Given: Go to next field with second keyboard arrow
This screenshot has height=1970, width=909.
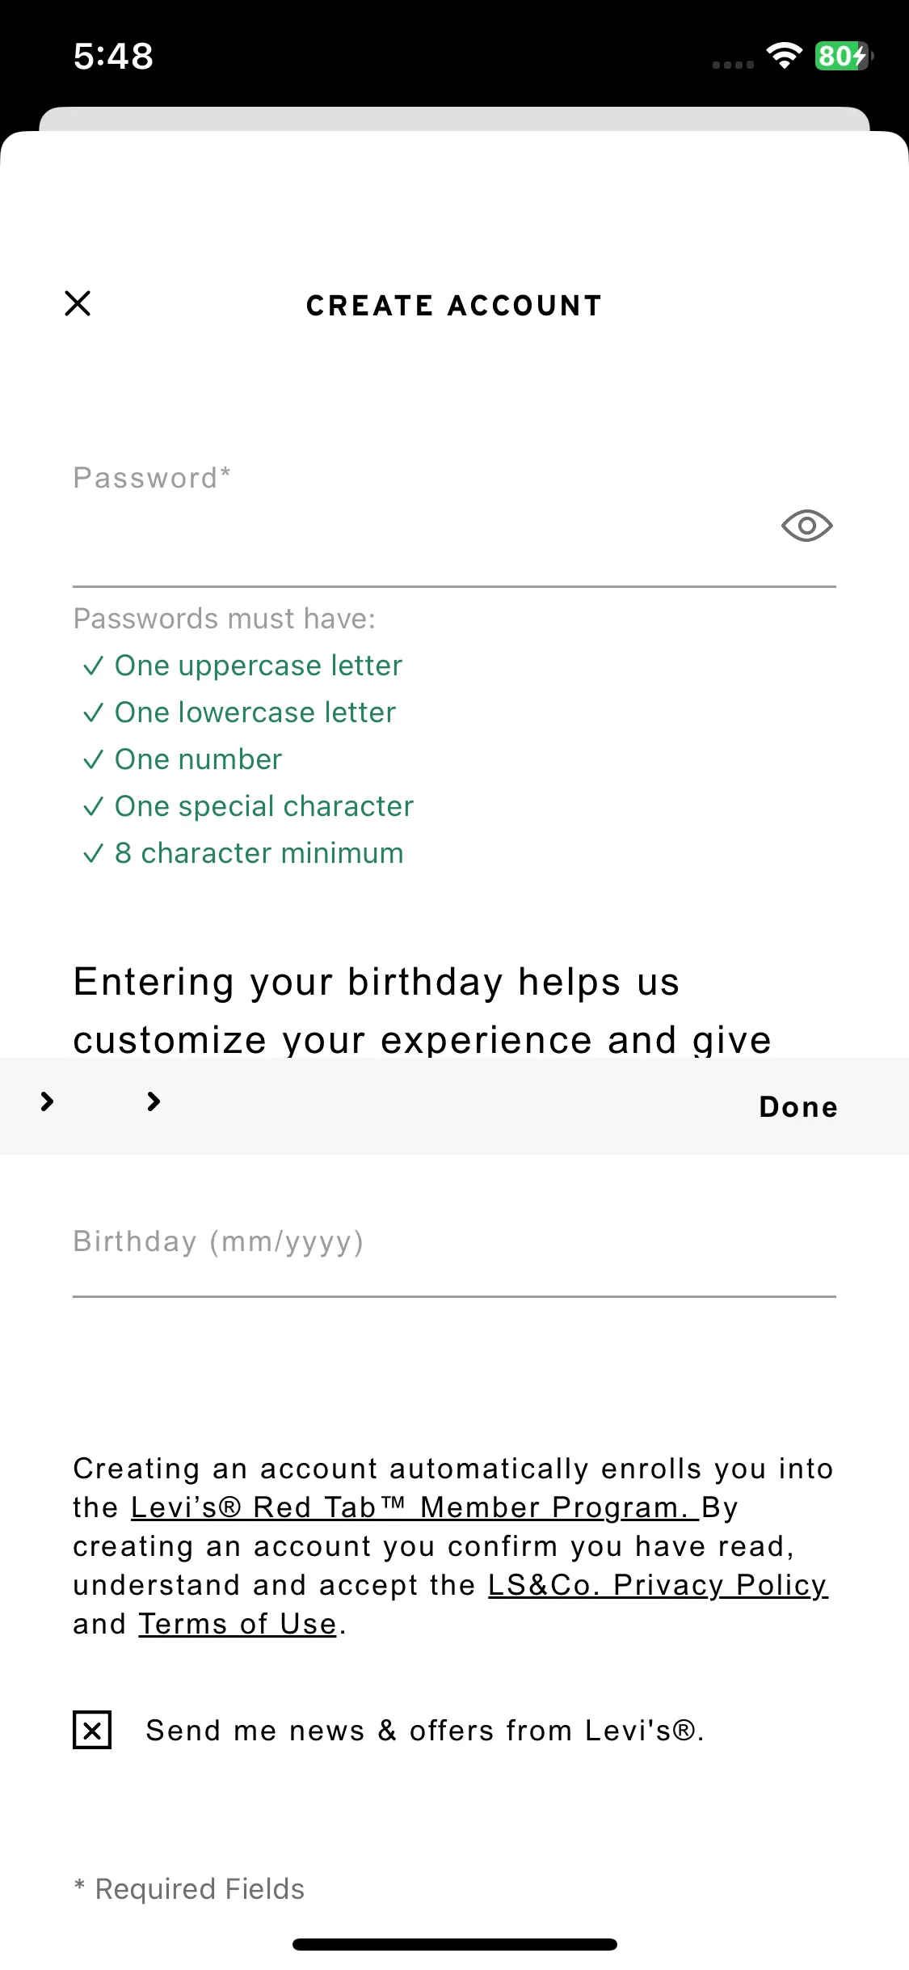Looking at the screenshot, I should [154, 1101].
